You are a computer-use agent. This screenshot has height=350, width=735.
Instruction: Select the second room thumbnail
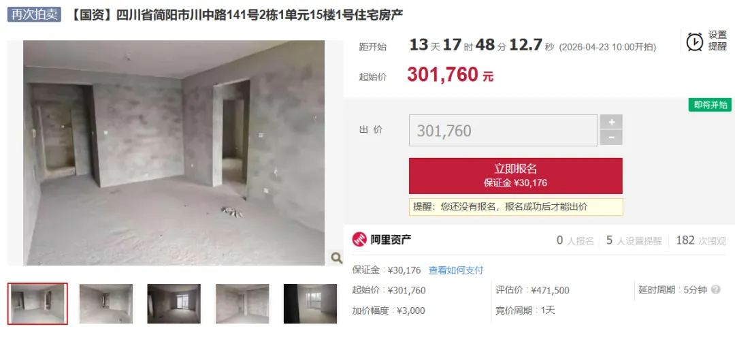click(106, 304)
